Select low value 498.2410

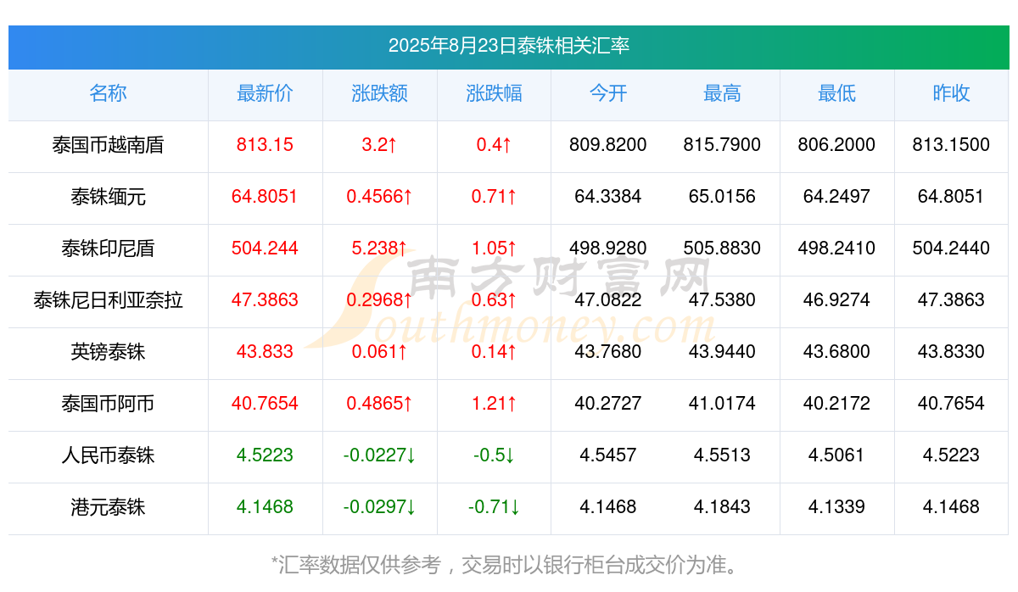coord(836,249)
